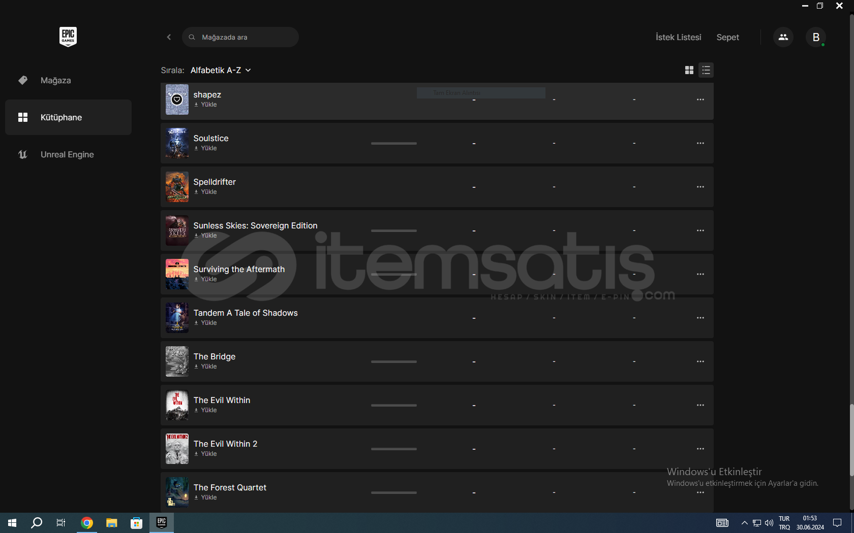
Task: Click Yükle under Tandem A Tale of Shadows
Action: coord(205,323)
